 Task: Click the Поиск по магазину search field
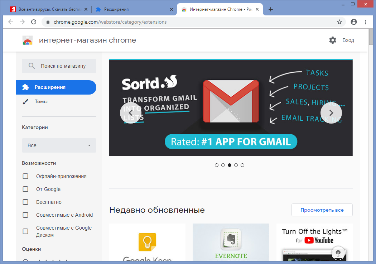point(59,66)
